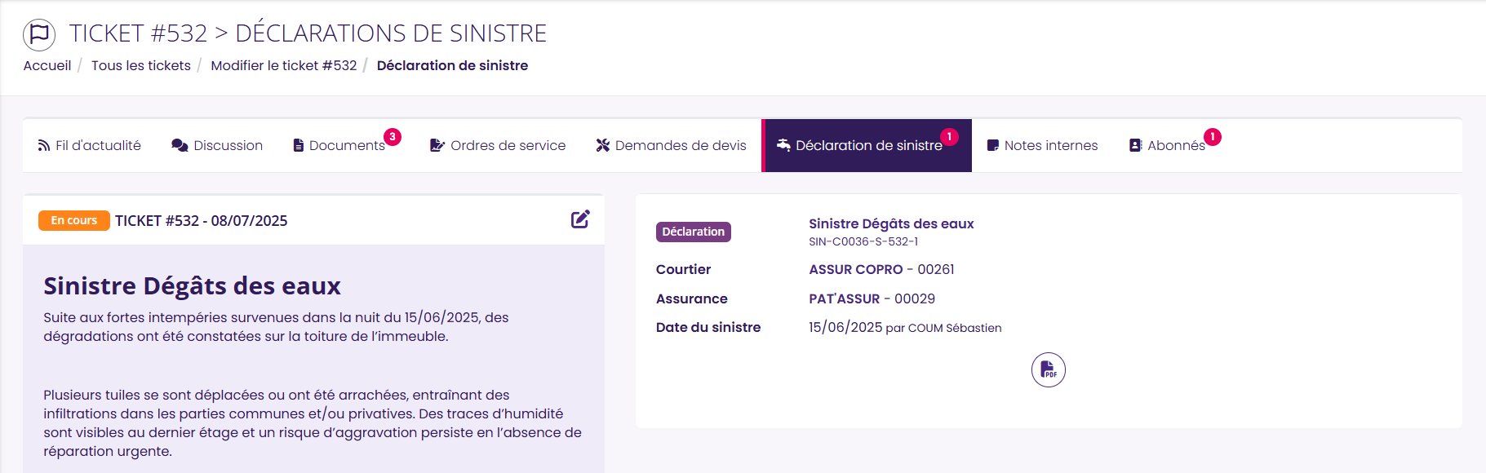Click the red badge on Déclaration de sinistre tab
Viewport: 1486px width, 473px height.
[949, 136]
